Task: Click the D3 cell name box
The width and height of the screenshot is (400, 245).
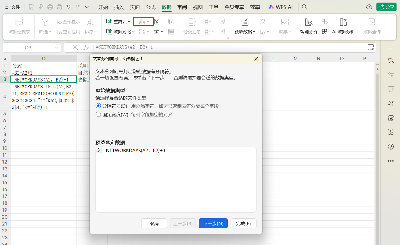Action: [x=28, y=47]
